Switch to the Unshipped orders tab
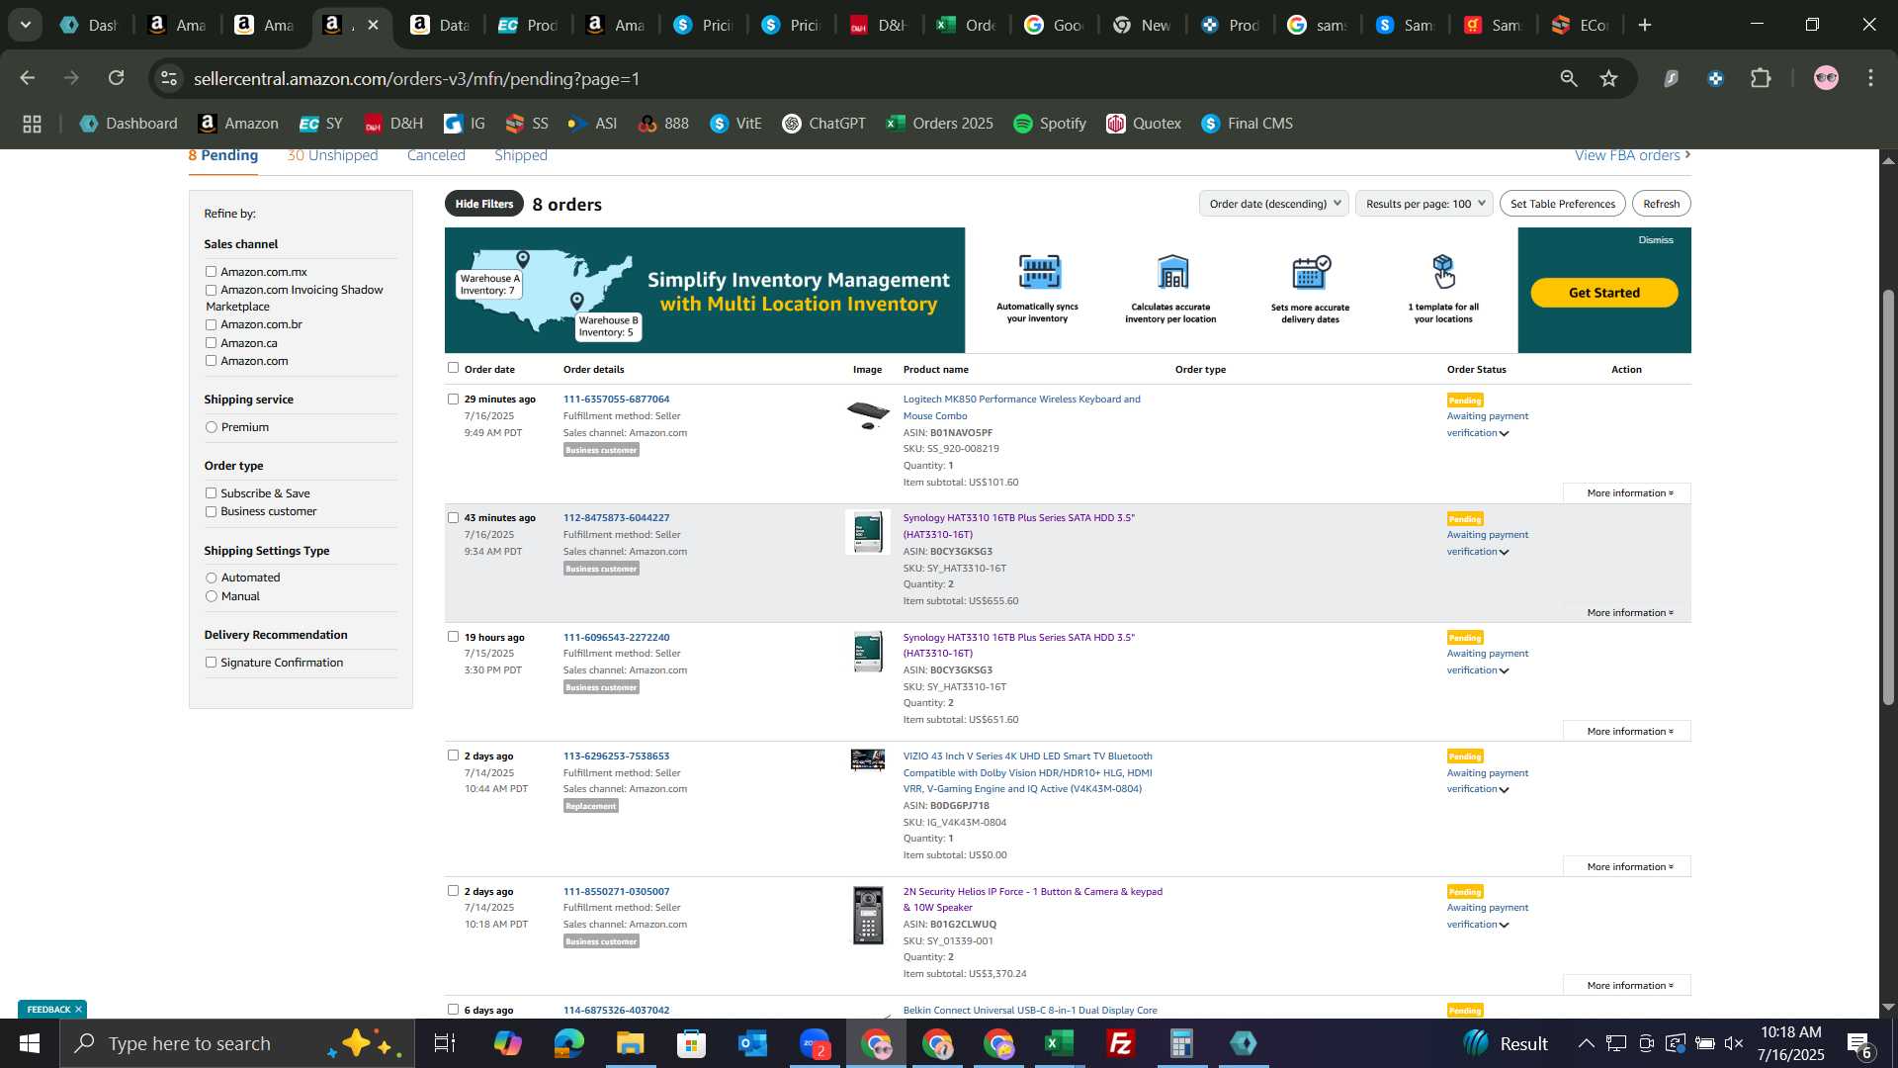Viewport: 1898px width, 1068px height. [x=332, y=156]
